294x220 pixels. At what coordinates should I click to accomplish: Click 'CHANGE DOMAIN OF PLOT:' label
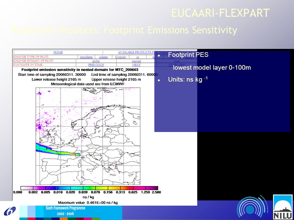[x=34, y=61]
